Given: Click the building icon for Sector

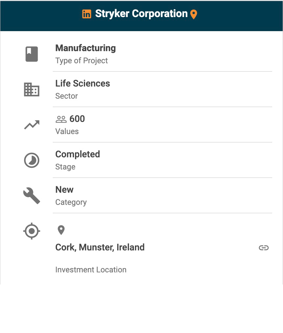Looking at the screenshot, I should pyautogui.click(x=32, y=89).
